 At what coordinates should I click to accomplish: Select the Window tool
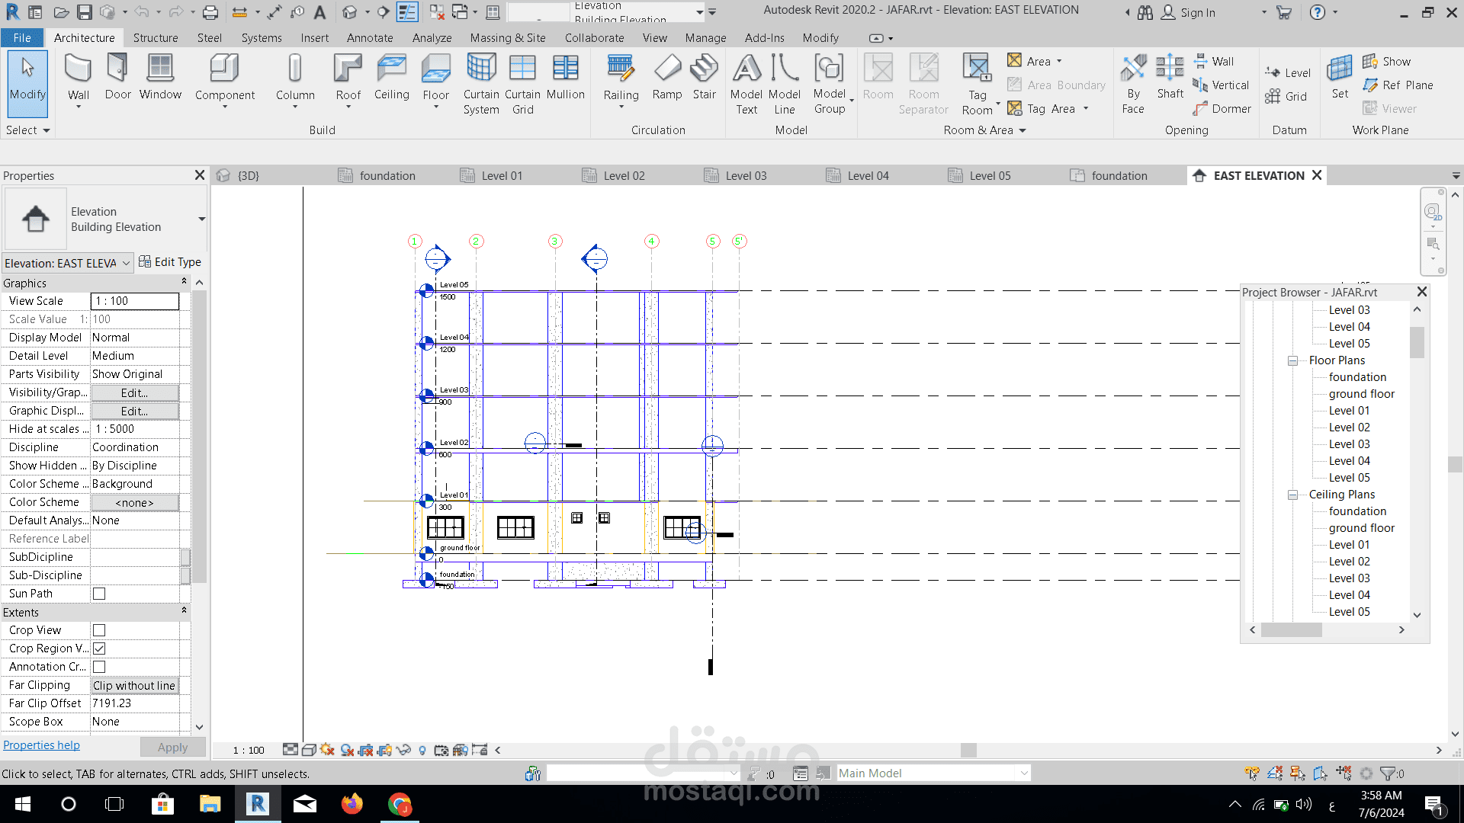click(160, 77)
